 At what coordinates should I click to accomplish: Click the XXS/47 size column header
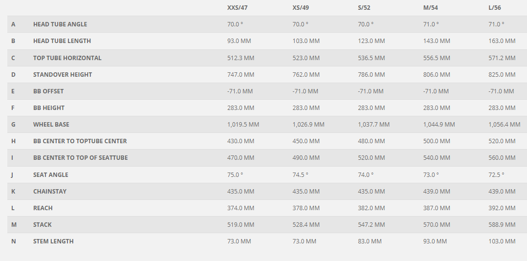click(x=237, y=8)
